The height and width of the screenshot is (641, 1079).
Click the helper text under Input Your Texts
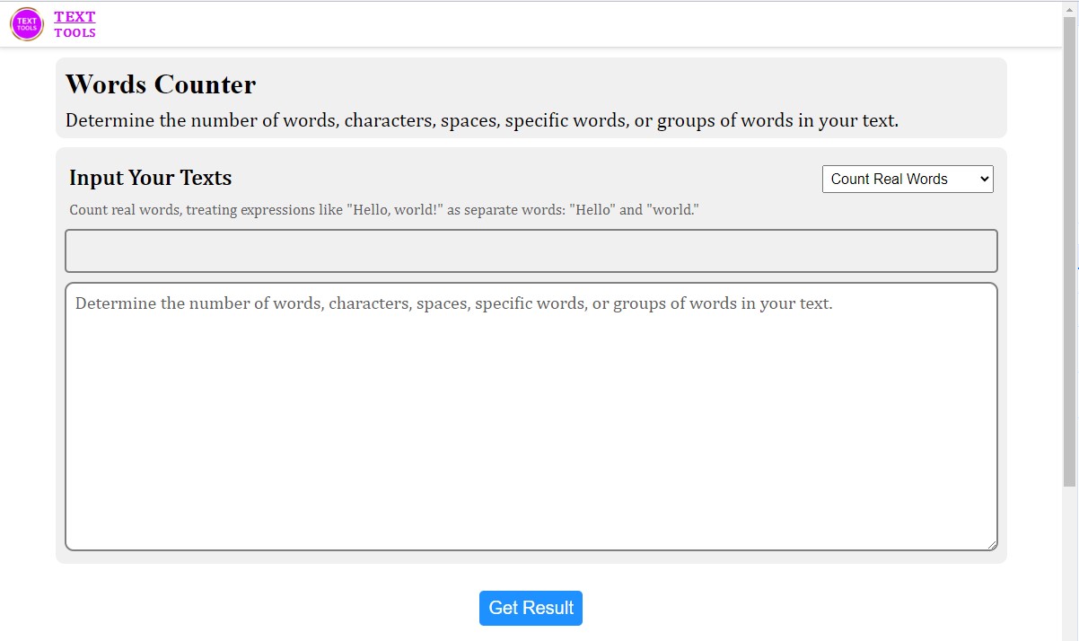tap(384, 209)
